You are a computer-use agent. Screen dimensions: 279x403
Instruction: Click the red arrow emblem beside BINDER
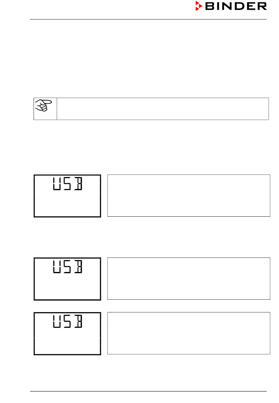[199, 6]
